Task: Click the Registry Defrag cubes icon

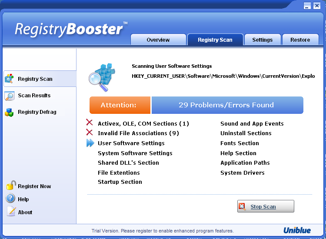Action: (9, 112)
